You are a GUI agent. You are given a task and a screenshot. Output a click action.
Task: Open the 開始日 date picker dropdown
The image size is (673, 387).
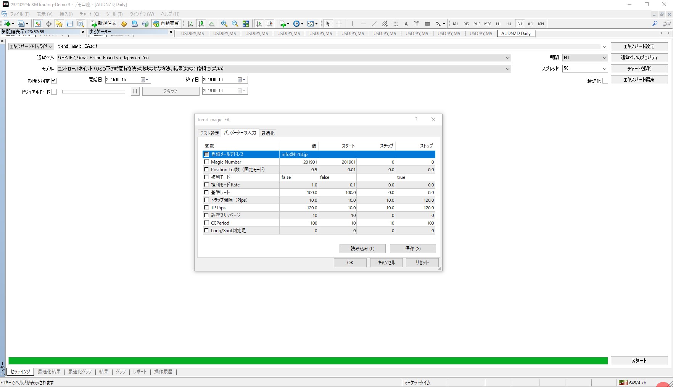(145, 80)
